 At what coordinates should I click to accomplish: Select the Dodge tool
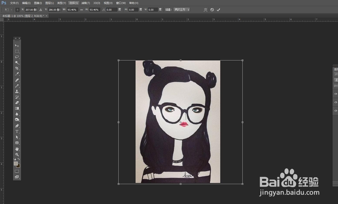pyautogui.click(x=17, y=119)
